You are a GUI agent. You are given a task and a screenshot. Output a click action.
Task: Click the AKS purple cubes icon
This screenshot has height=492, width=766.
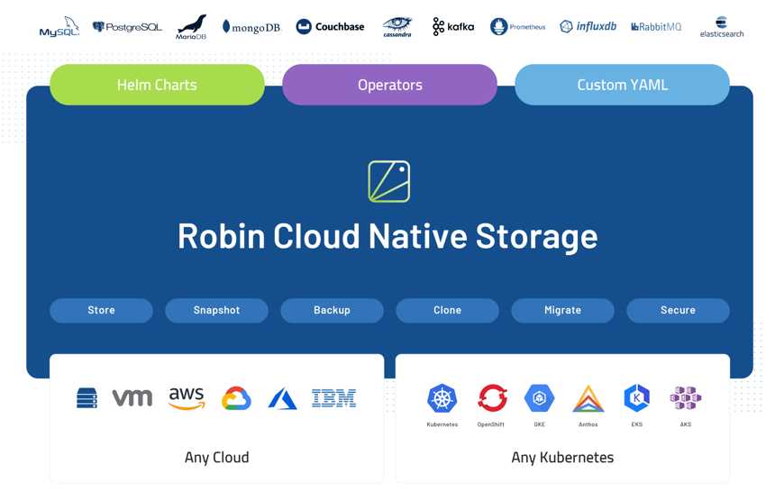686,398
